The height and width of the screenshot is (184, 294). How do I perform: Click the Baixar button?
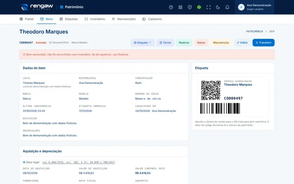pyautogui.click(x=201, y=43)
